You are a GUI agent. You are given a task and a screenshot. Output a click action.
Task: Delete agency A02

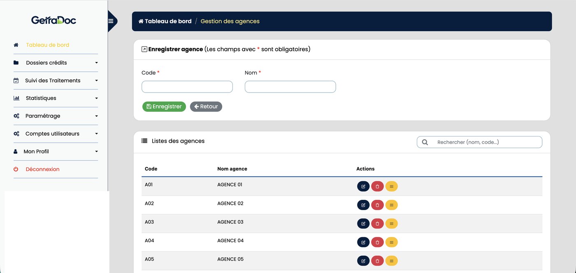coord(377,205)
